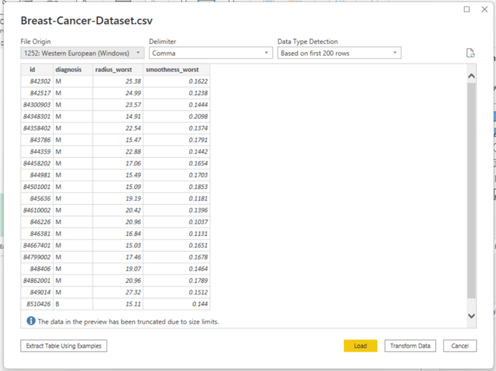
Task: Click the Transform Data button
Action: point(410,346)
